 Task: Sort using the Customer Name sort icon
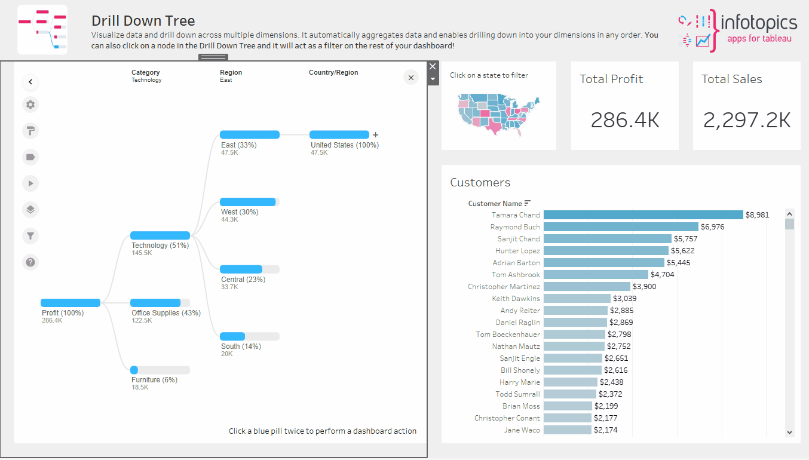(528, 203)
